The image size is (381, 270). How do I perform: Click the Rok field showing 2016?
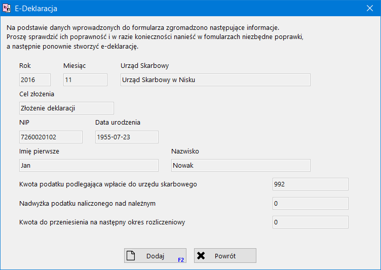click(x=35, y=80)
